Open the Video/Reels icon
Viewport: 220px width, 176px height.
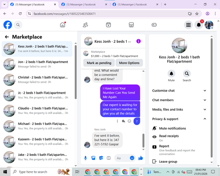tap(108, 25)
